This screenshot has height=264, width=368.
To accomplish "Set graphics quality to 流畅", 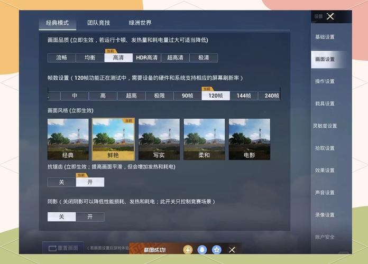I will 61,58.
